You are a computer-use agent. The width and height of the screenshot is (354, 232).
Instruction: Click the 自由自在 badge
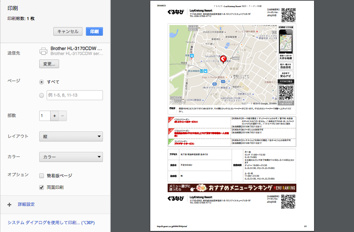(286, 66)
